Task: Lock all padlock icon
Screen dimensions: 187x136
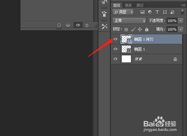Action: [147, 29]
